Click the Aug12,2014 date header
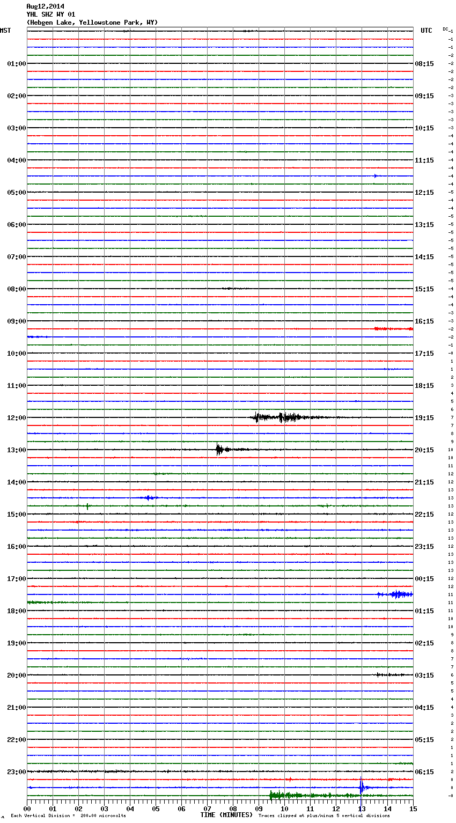Screen dimensions: 456x823 point(45,6)
